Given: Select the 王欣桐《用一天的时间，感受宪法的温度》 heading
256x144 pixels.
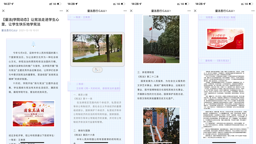Looking at the screenshot, I should tap(98, 89).
